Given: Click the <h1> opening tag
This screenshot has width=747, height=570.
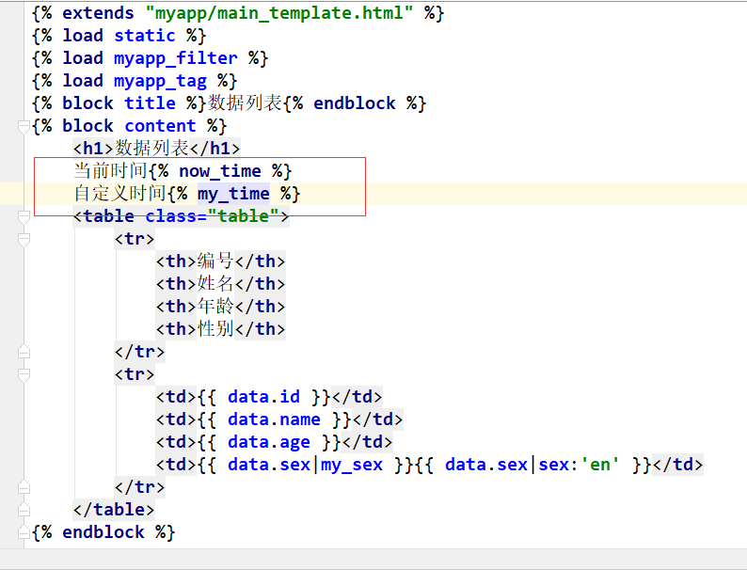Looking at the screenshot, I should (x=93, y=148).
